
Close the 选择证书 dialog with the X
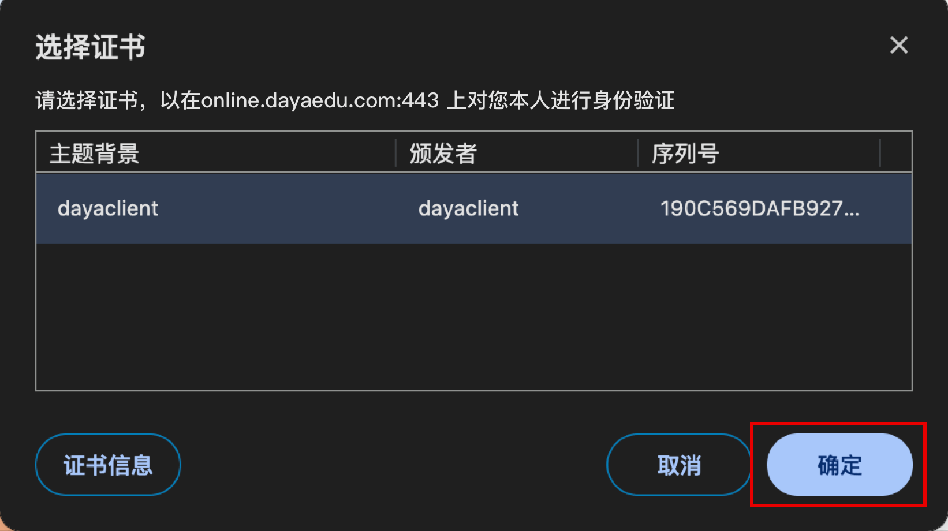899,45
